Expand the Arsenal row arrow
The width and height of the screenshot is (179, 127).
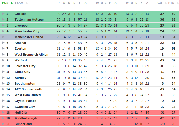(x=3, y=43)
